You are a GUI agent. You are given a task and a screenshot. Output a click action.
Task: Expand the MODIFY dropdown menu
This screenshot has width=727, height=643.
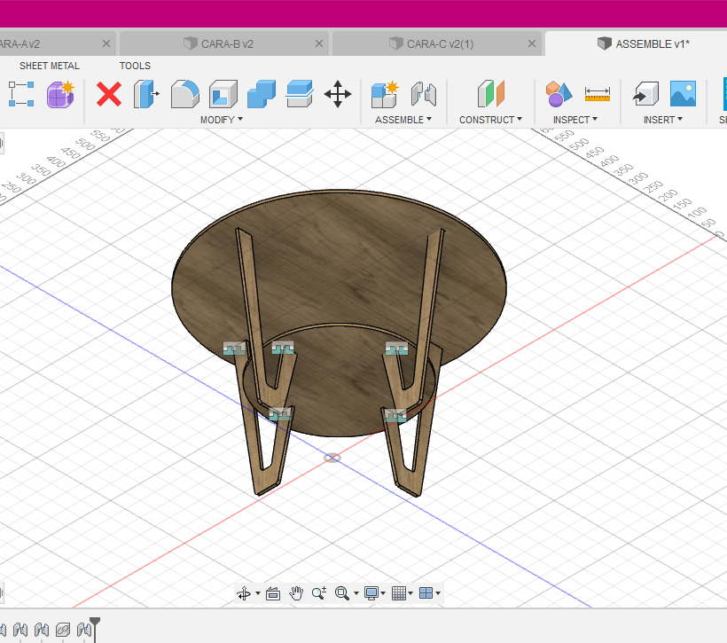tap(222, 120)
